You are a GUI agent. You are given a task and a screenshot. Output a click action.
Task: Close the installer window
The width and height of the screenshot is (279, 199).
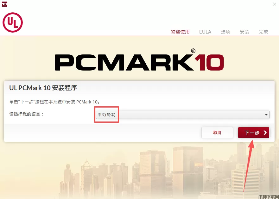pos(274,4)
